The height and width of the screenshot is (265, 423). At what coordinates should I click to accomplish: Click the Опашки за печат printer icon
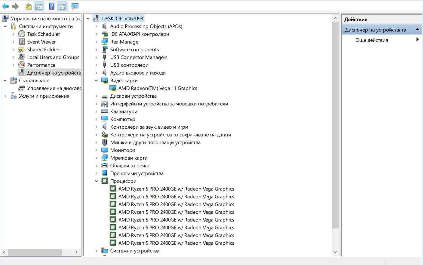[x=105, y=165]
